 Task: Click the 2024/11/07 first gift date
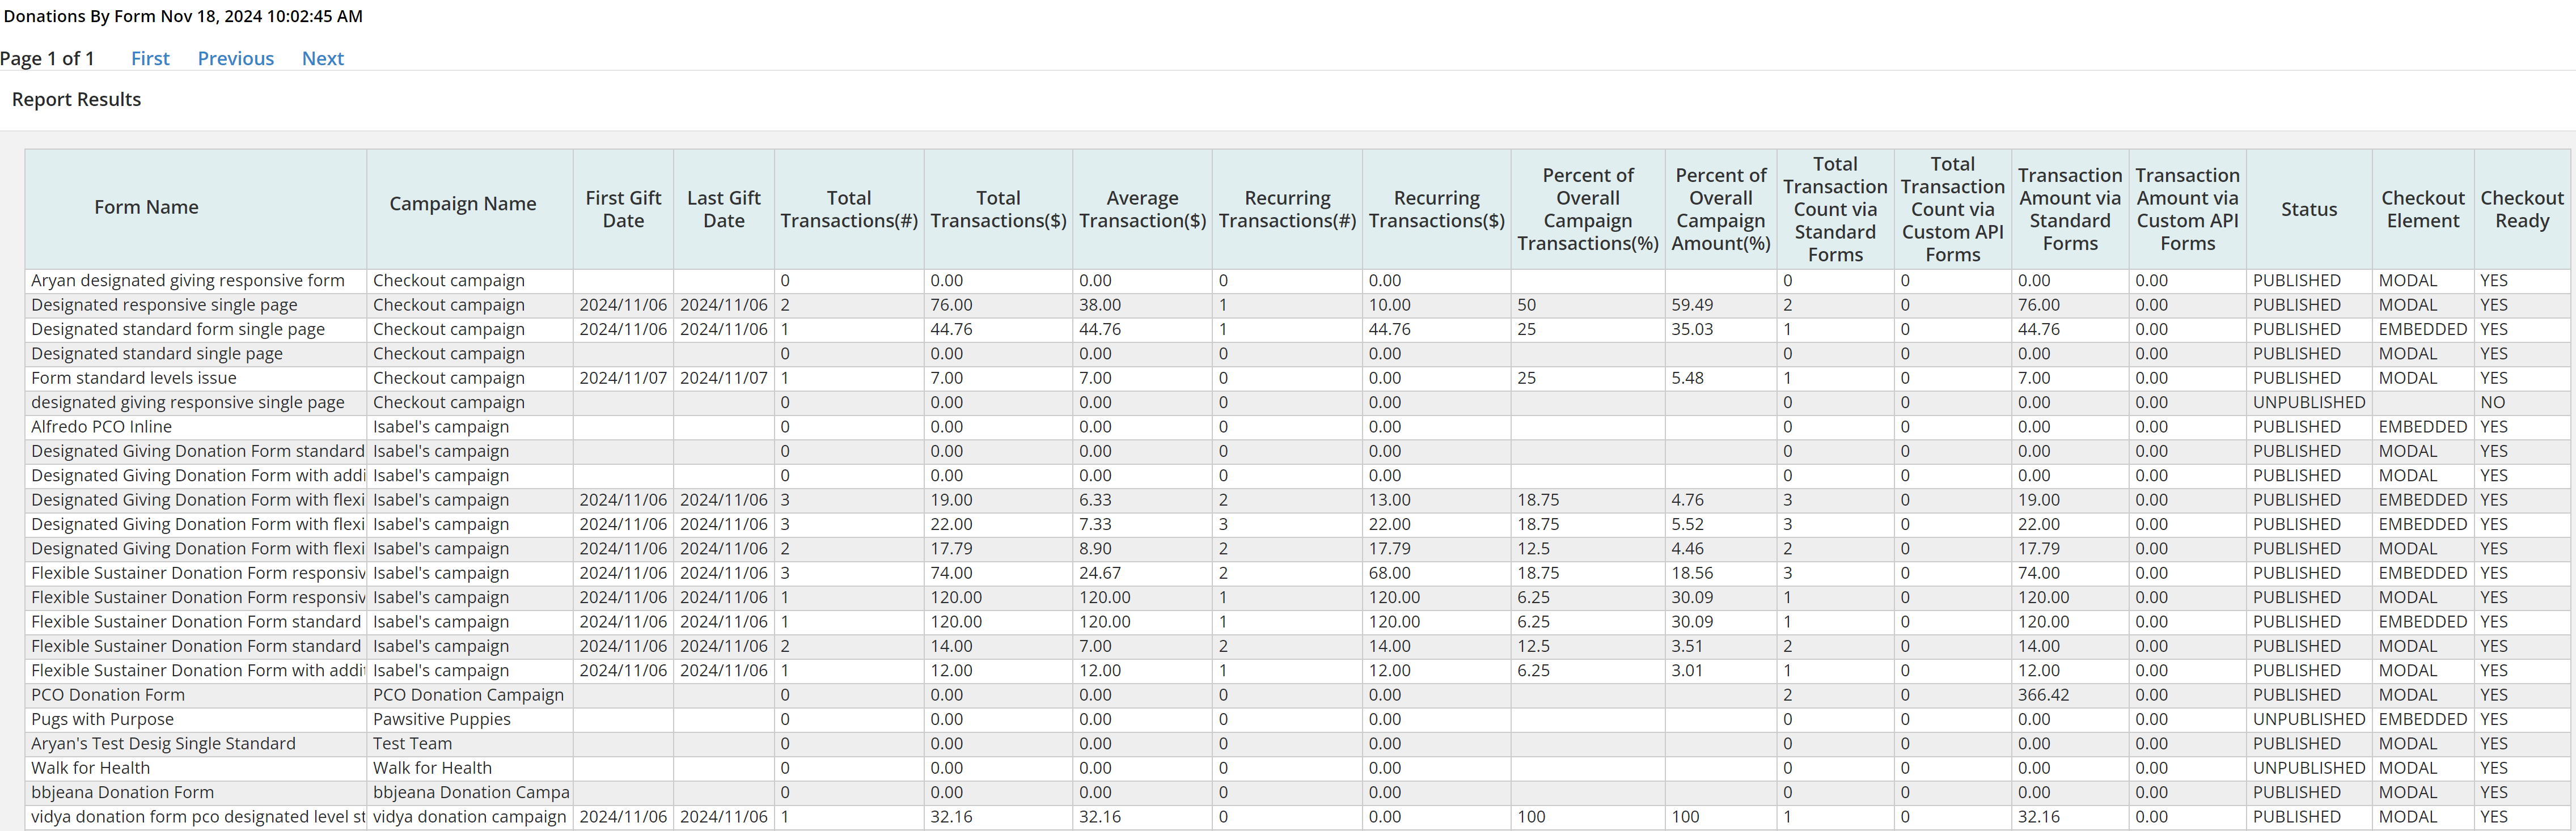pos(623,378)
